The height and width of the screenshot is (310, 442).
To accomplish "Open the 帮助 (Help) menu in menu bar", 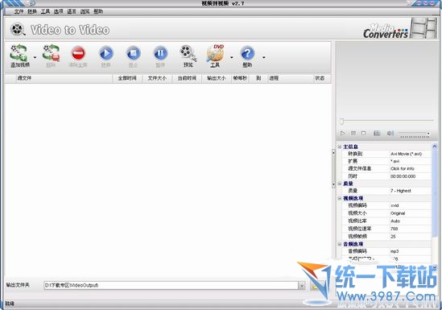I will [x=98, y=11].
